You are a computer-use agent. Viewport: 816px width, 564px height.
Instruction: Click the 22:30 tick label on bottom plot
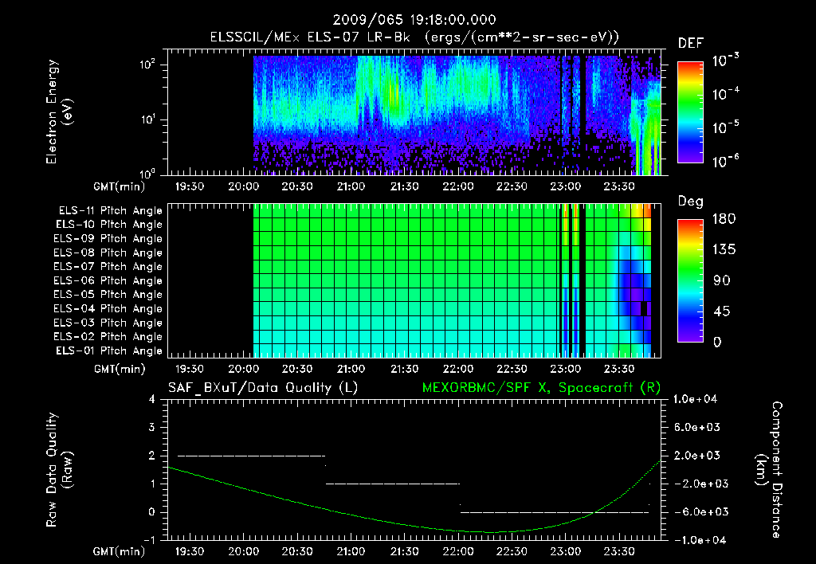point(512,551)
